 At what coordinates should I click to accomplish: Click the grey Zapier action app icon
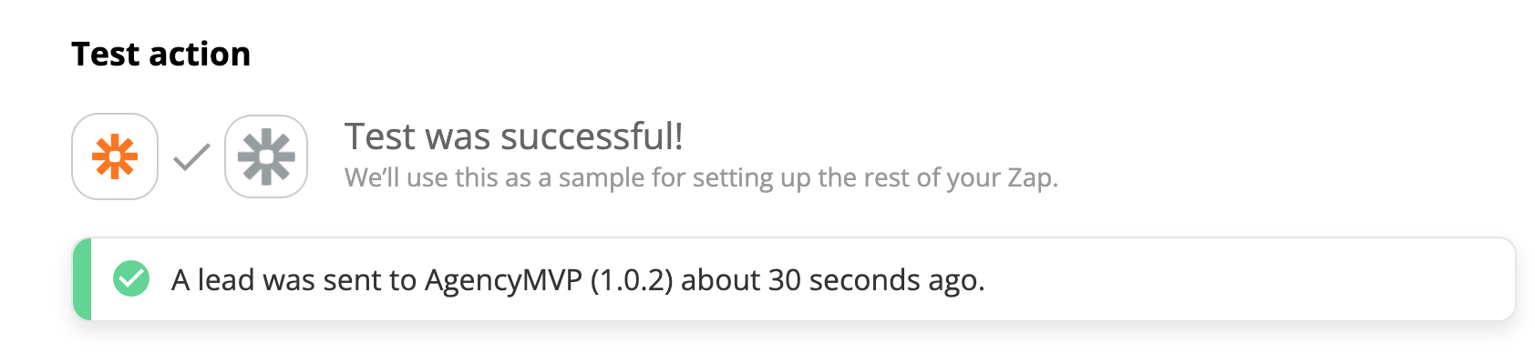coord(266,156)
